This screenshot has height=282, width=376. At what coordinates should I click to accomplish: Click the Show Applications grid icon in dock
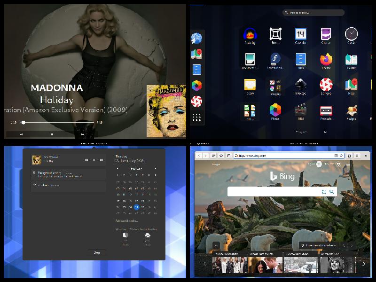tap(196, 117)
